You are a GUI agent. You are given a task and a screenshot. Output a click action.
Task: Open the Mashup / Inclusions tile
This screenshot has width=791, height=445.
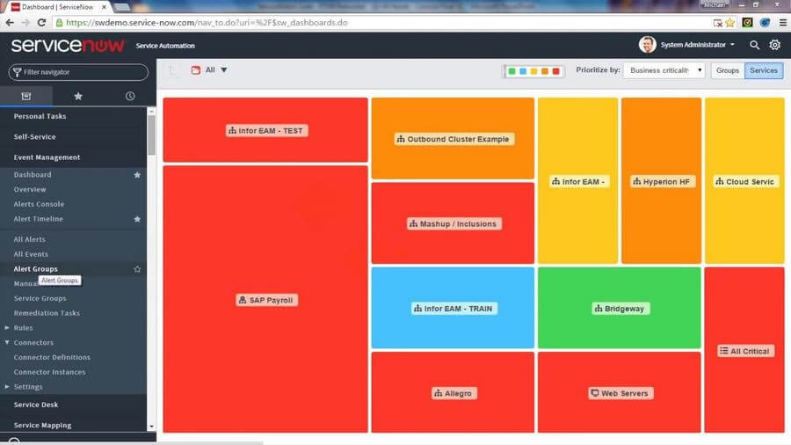click(x=453, y=223)
